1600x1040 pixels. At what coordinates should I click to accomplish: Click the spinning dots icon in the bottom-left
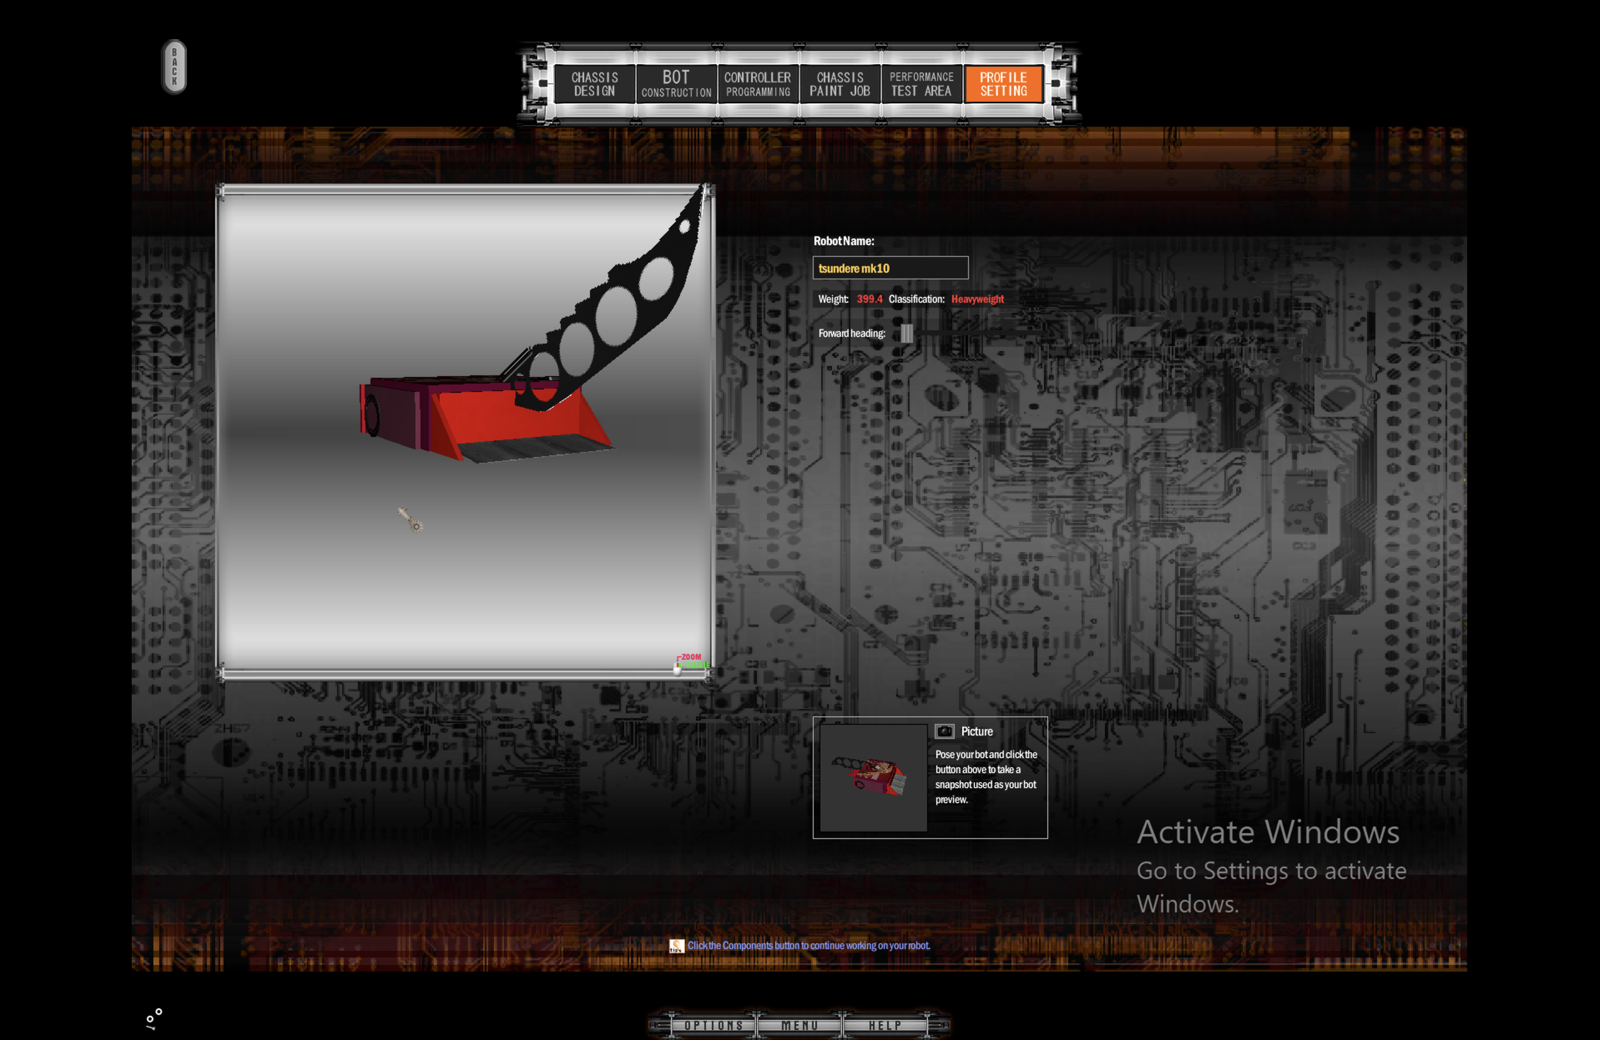tap(154, 1018)
